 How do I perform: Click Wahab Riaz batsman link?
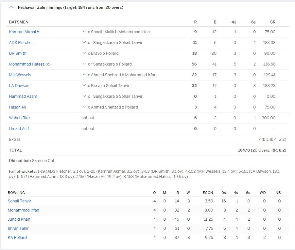pyautogui.click(x=20, y=118)
